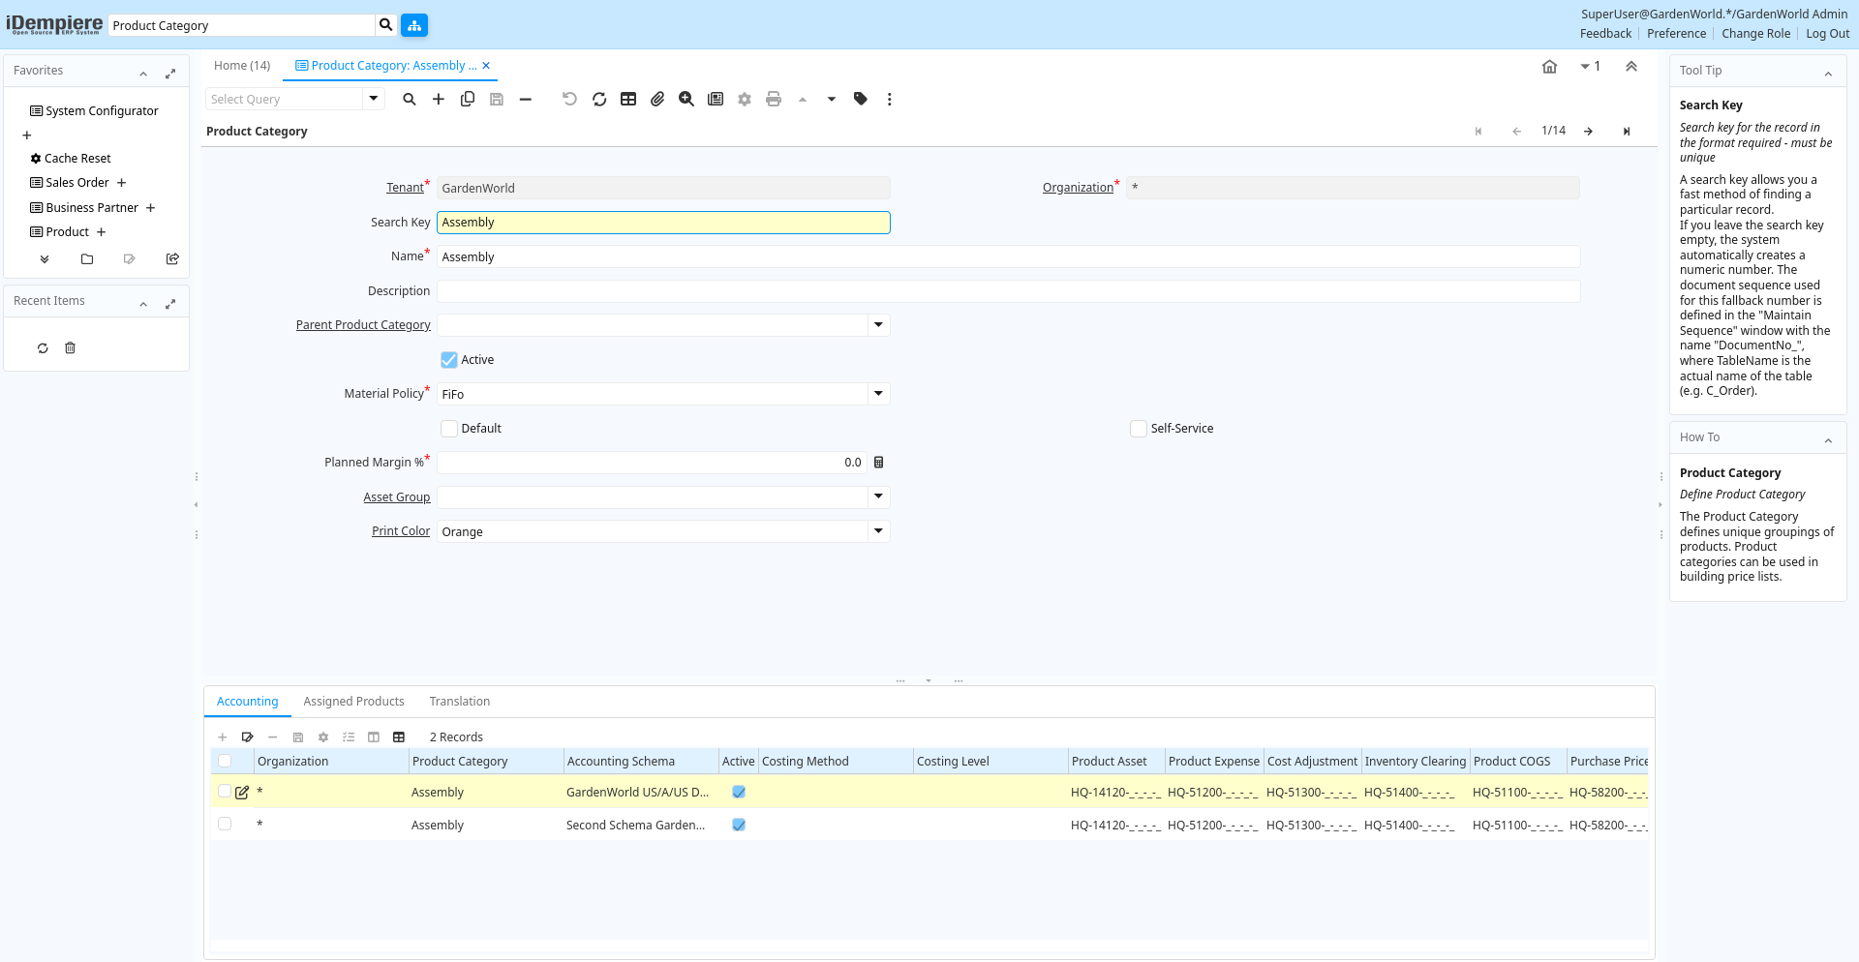
Task: Toggle grid view in main toolbar
Action: (628, 99)
